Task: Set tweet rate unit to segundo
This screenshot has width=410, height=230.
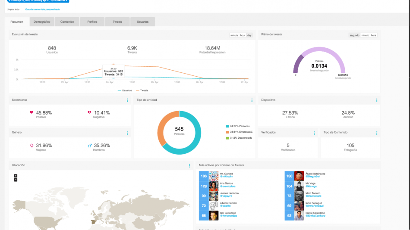Action: 354,35
